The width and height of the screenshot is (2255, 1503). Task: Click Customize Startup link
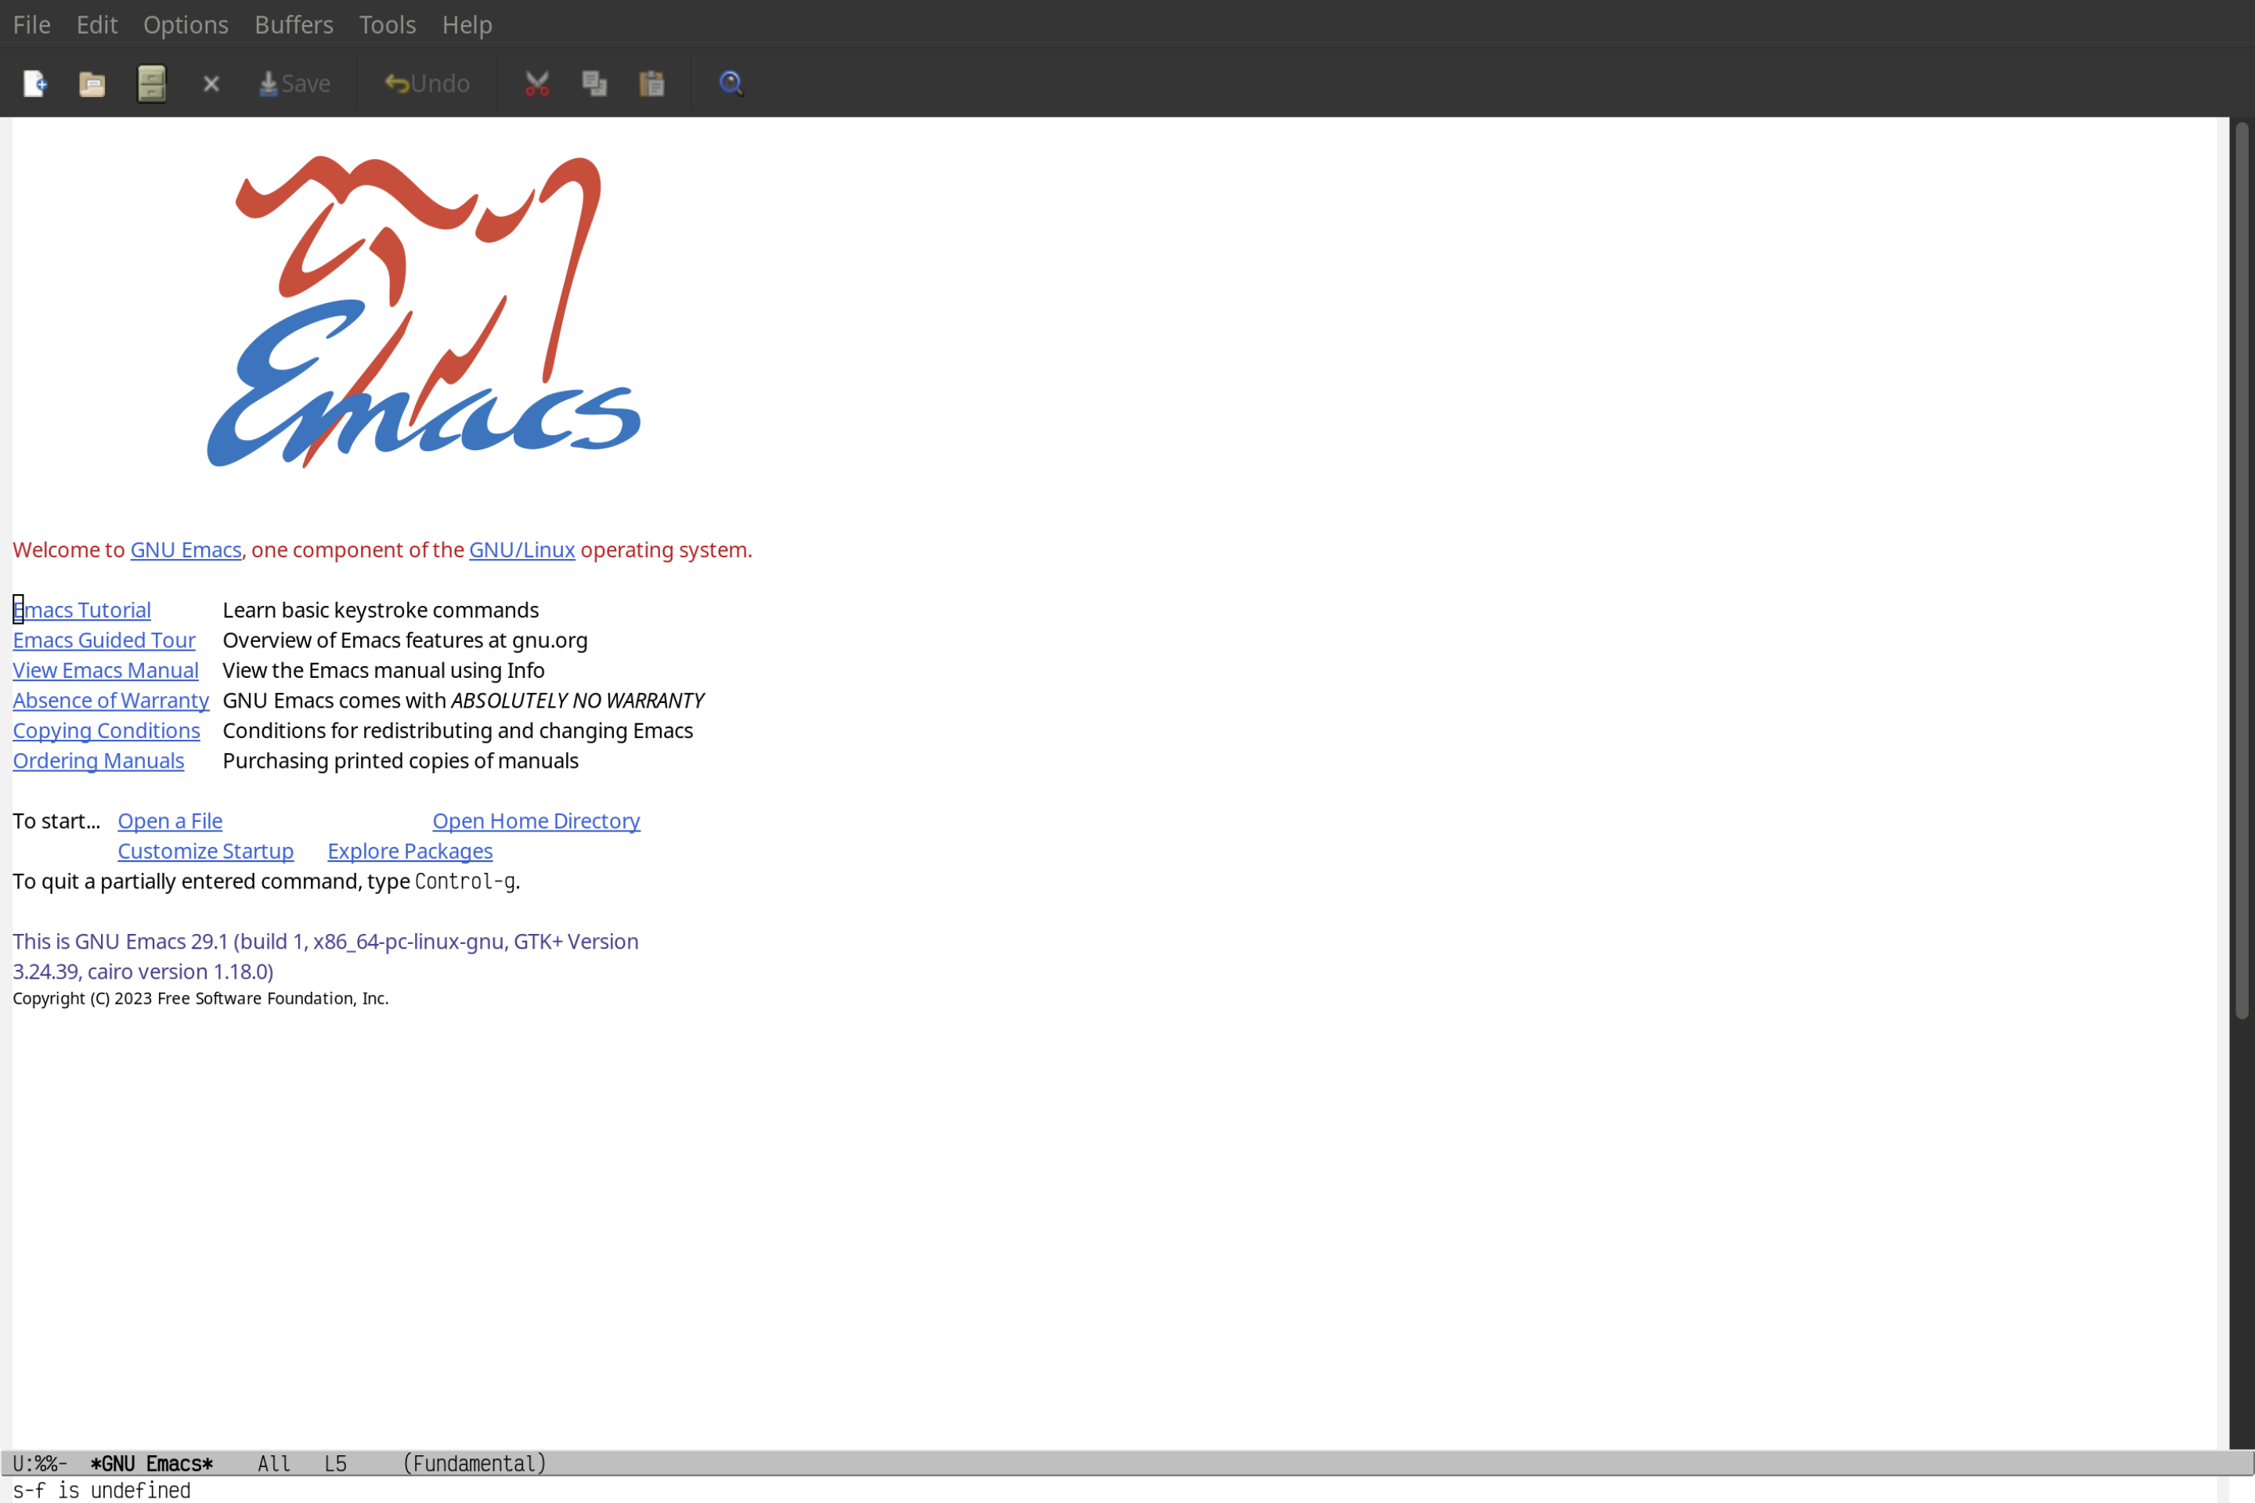pyautogui.click(x=204, y=850)
